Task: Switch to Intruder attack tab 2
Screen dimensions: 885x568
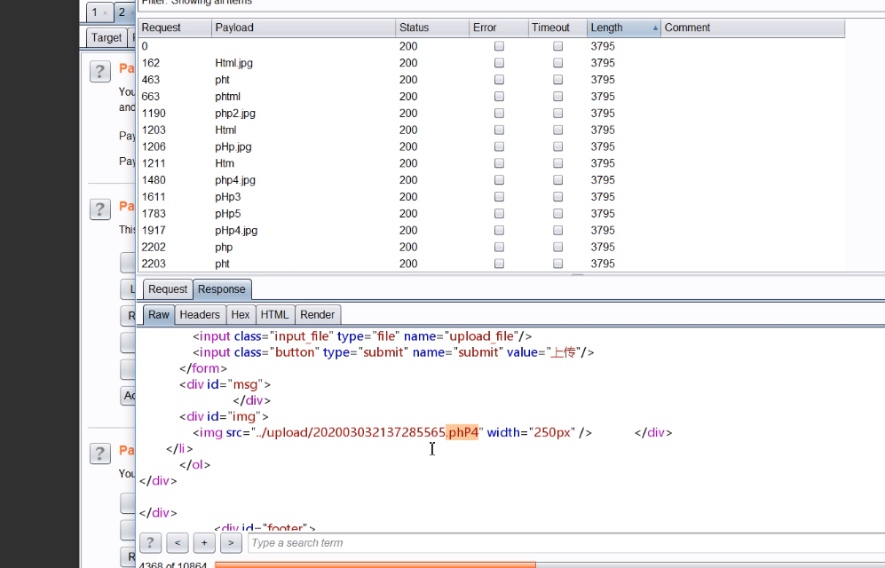Action: pyautogui.click(x=125, y=12)
